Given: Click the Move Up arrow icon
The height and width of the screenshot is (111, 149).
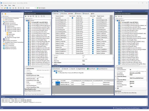Looking at the screenshot, I should tap(53, 14).
